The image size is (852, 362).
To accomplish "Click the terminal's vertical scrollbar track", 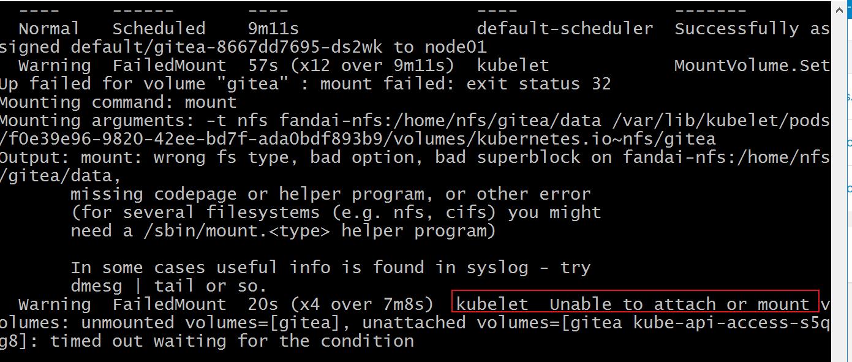I will (x=839, y=184).
